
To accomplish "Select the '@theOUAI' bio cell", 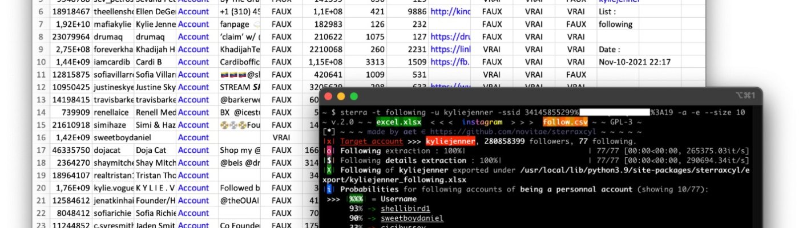I will click(x=240, y=200).
